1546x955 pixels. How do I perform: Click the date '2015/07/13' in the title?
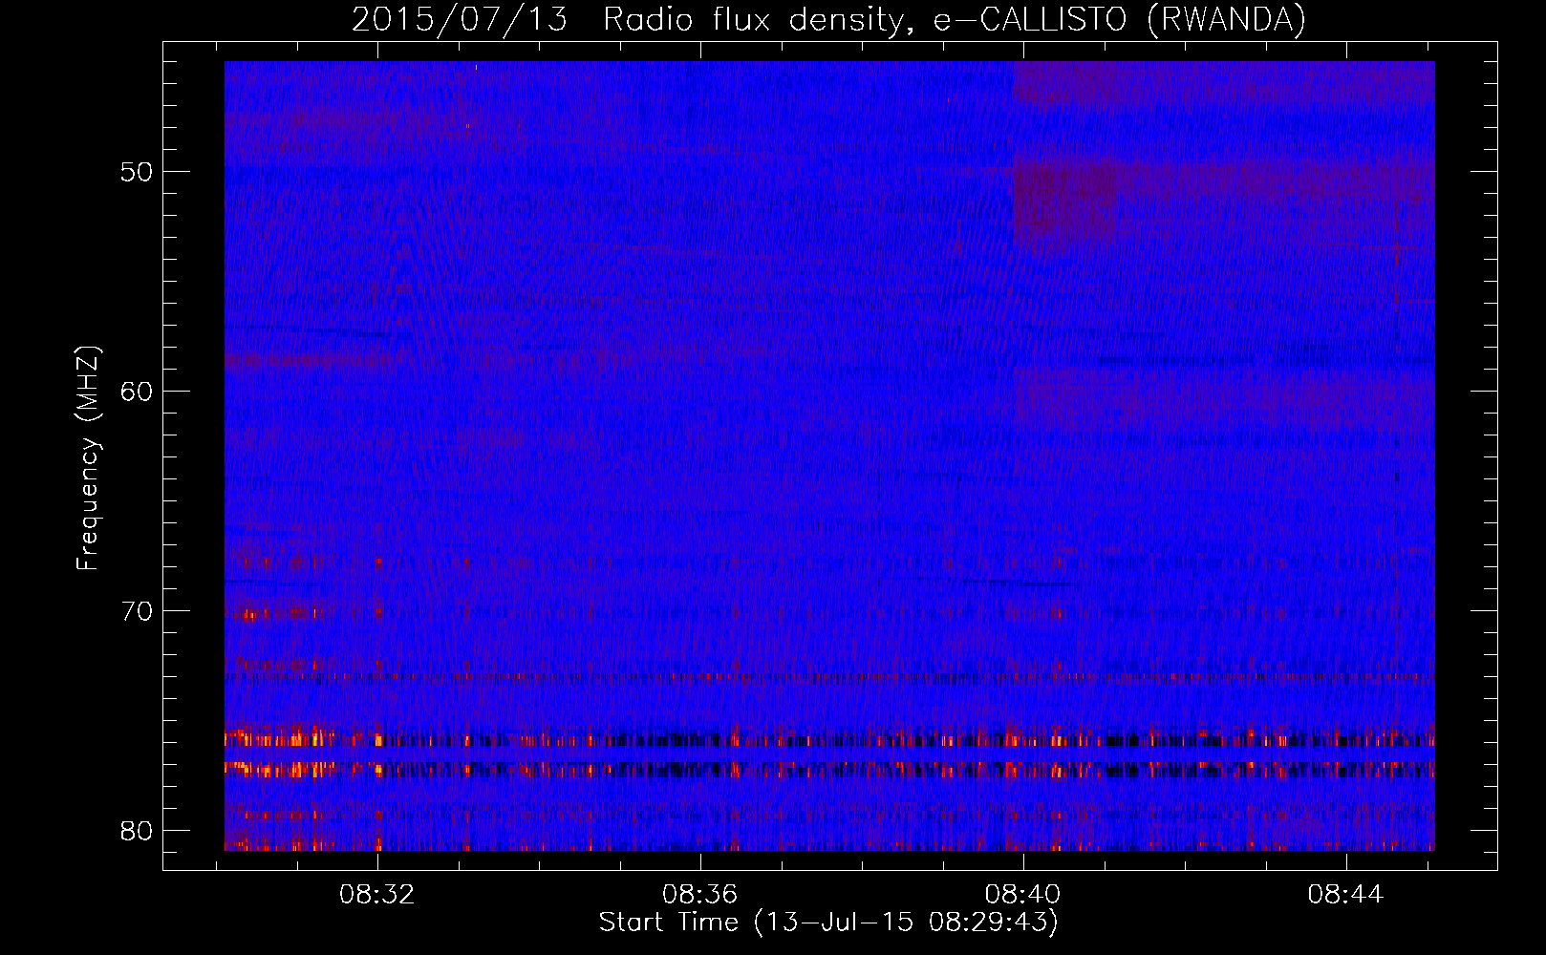[x=460, y=19]
